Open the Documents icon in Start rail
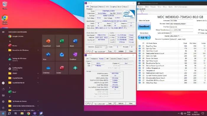The width and height of the screenshot is (207, 116). point(3,89)
